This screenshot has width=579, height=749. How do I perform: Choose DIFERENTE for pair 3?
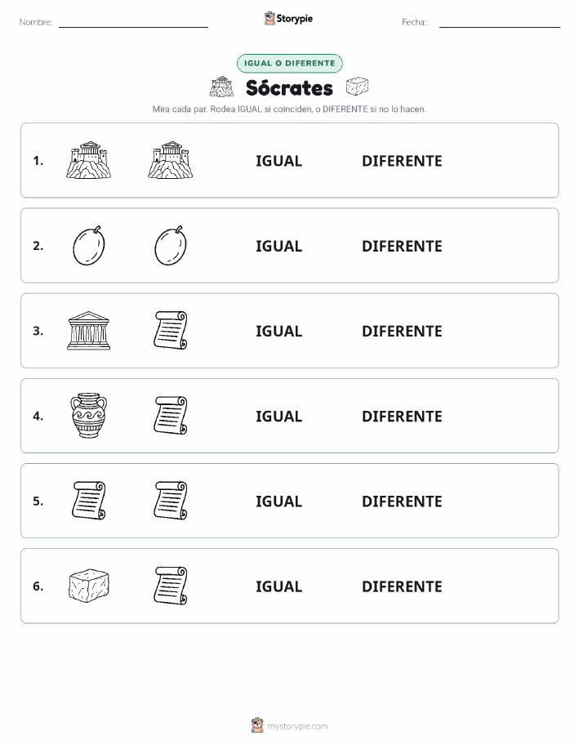pos(402,331)
